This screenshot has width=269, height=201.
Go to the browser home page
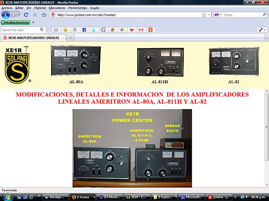click(x=43, y=15)
